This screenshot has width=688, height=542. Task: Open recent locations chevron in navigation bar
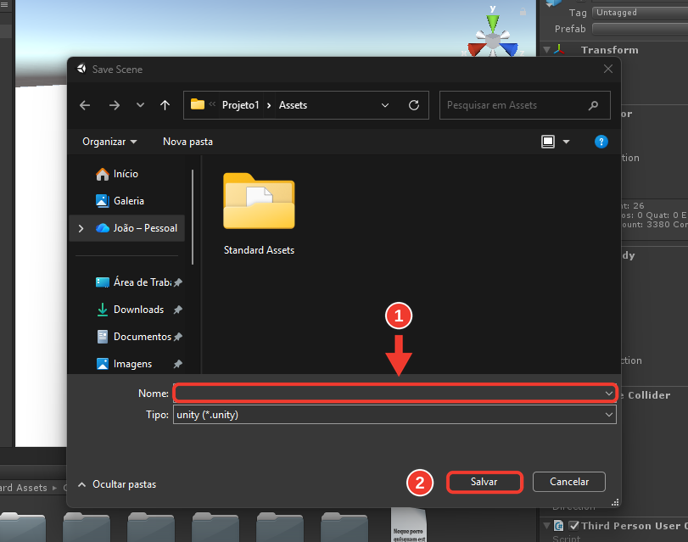(141, 105)
